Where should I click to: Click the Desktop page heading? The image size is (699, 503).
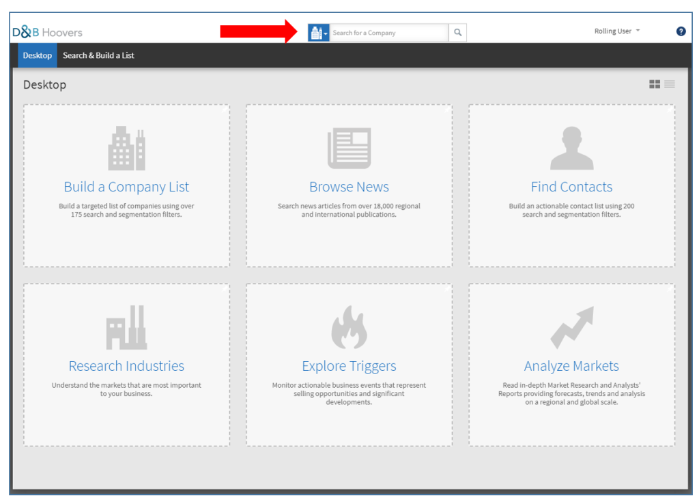point(44,85)
